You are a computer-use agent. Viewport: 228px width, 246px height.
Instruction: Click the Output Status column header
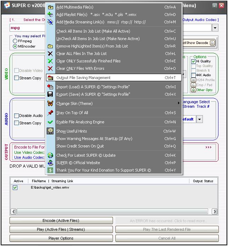(x=203, y=181)
